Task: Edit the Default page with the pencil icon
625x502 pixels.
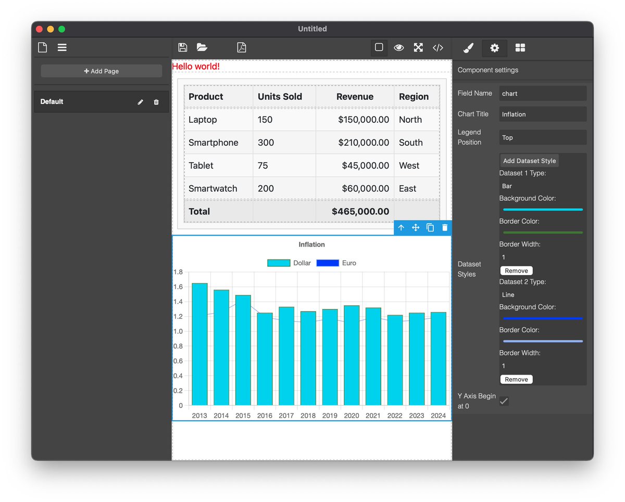Action: [x=140, y=102]
